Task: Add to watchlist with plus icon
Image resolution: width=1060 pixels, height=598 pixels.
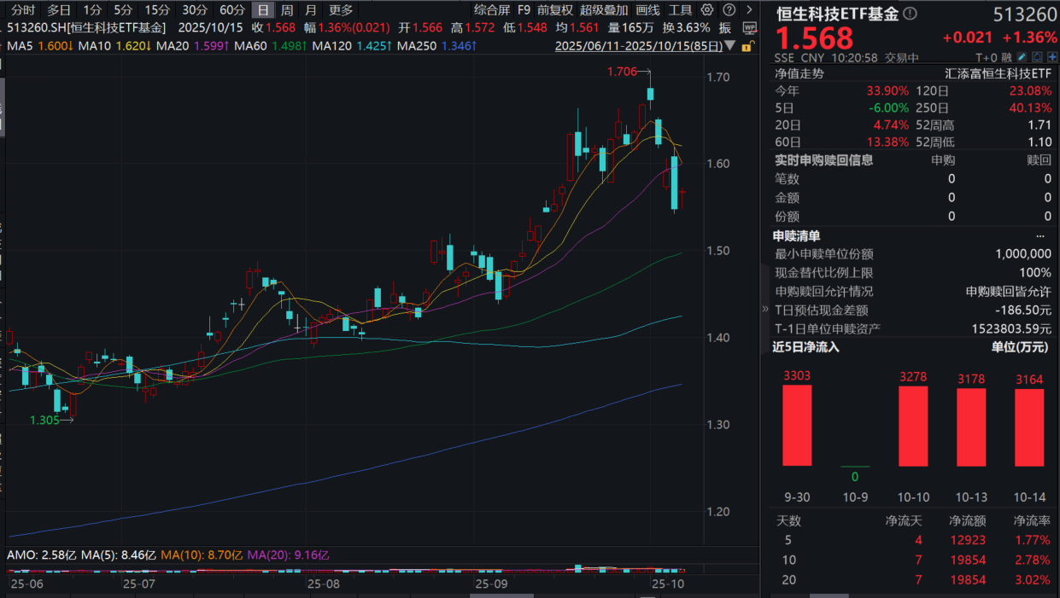Action: [x=1051, y=58]
